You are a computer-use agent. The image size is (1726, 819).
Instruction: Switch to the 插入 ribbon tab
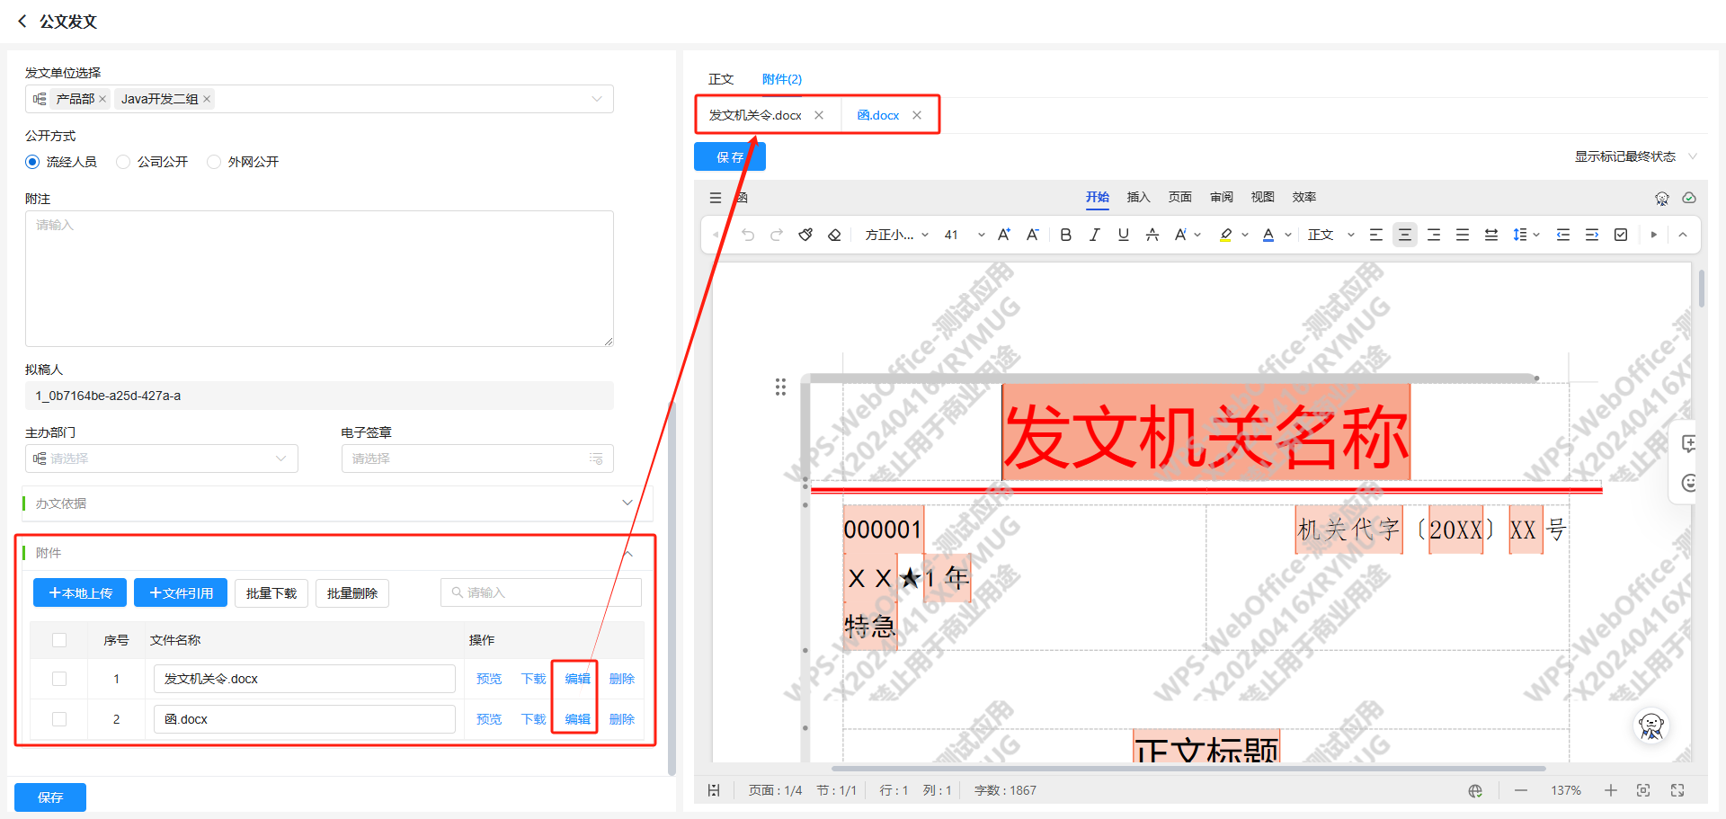1138,197
